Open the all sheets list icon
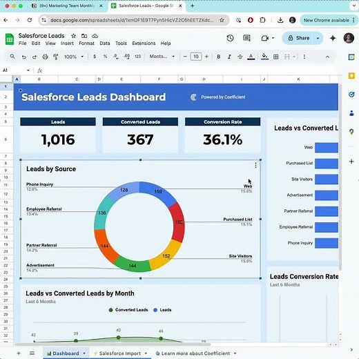 pos(32,353)
